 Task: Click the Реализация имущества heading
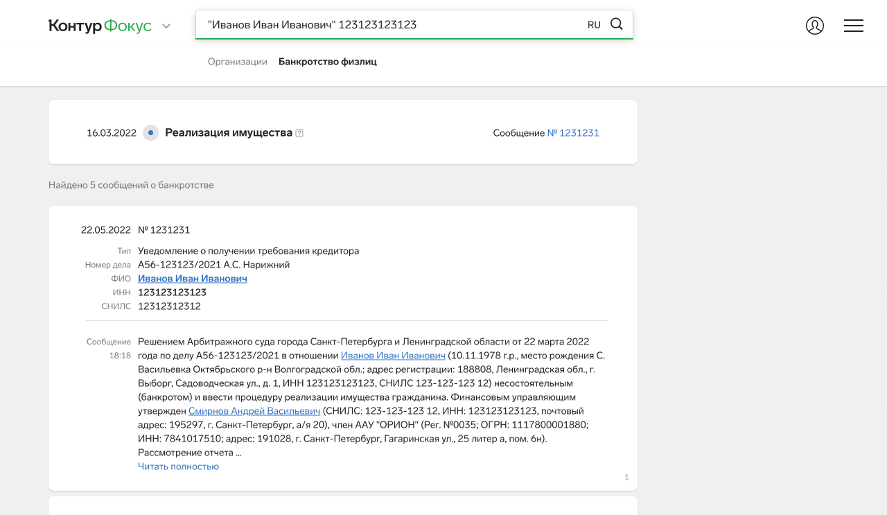(x=229, y=132)
